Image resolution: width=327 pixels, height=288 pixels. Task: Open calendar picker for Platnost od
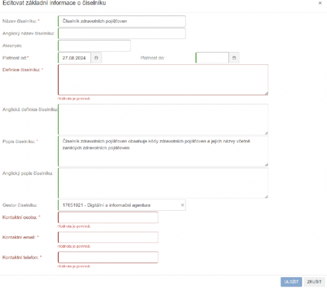pyautogui.click(x=96, y=57)
